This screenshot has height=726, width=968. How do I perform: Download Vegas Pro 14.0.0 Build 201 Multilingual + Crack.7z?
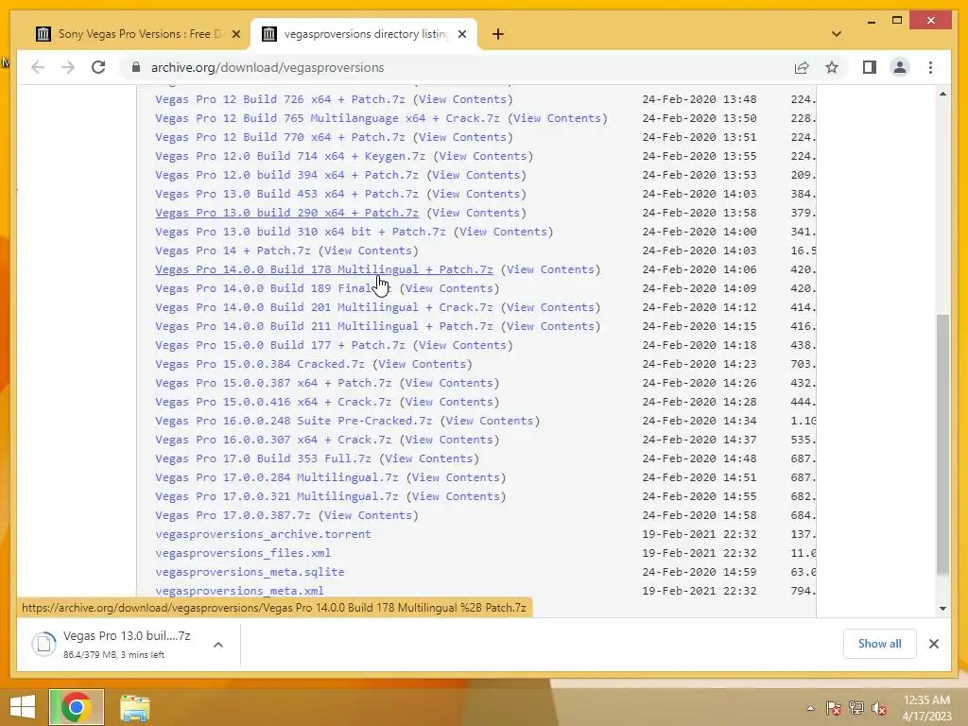click(x=324, y=307)
